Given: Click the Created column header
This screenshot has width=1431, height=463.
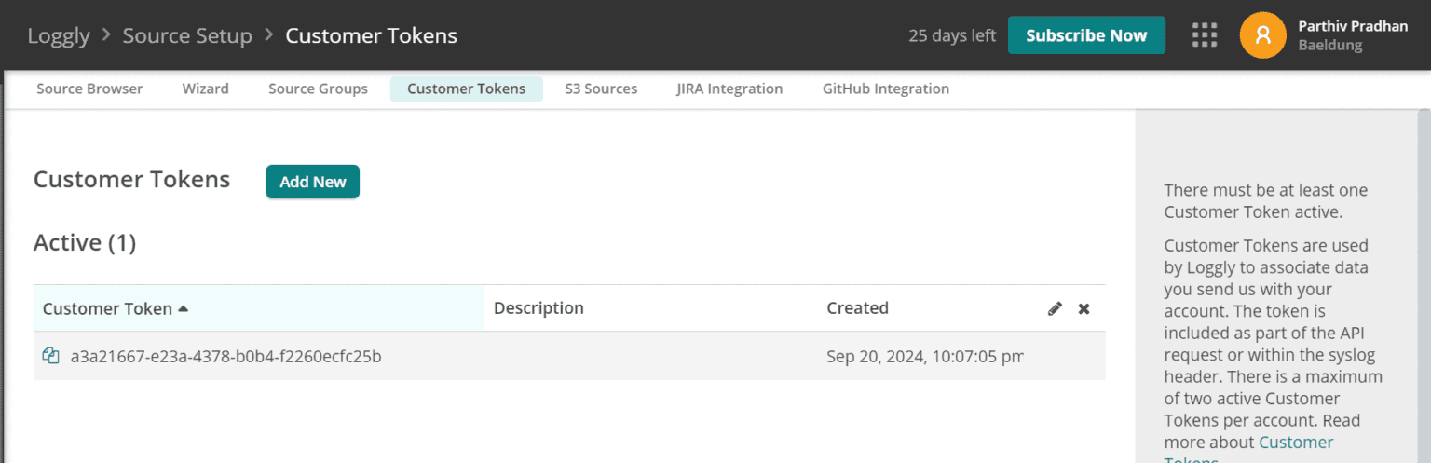Looking at the screenshot, I should tap(857, 308).
